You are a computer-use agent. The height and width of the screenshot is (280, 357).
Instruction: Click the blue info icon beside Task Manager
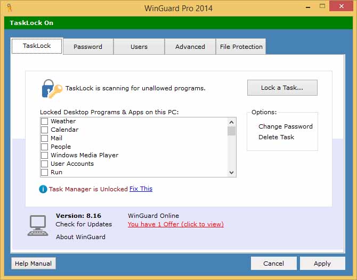(x=43, y=189)
